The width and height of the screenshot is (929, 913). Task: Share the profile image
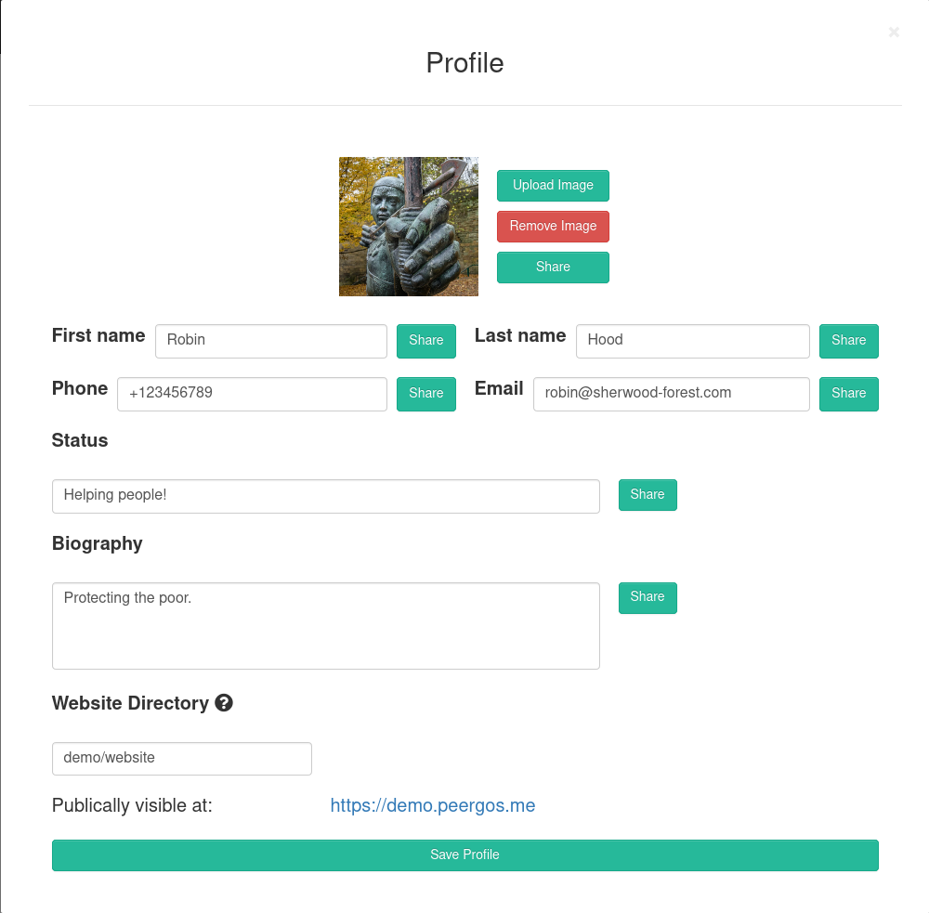coord(553,267)
